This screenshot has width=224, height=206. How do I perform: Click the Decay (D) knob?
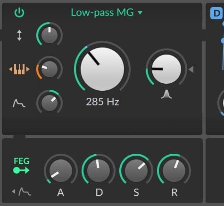[x=99, y=171]
